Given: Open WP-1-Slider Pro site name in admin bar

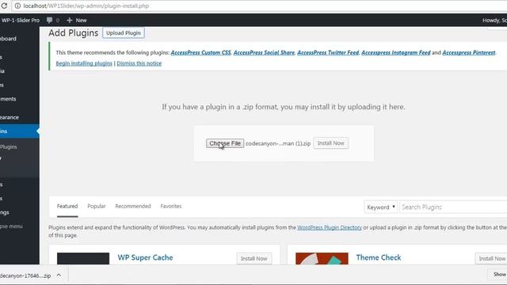Looking at the screenshot, I should tap(20, 20).
